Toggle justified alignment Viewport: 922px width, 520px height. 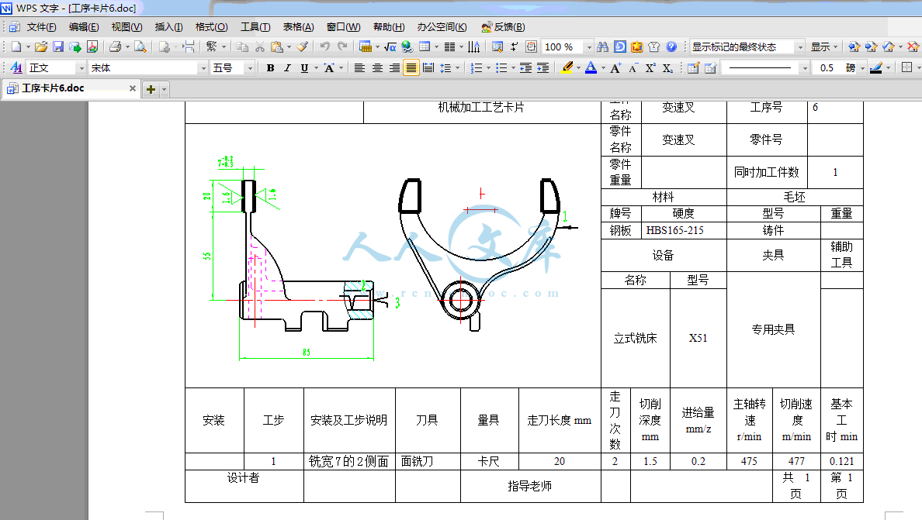411,68
